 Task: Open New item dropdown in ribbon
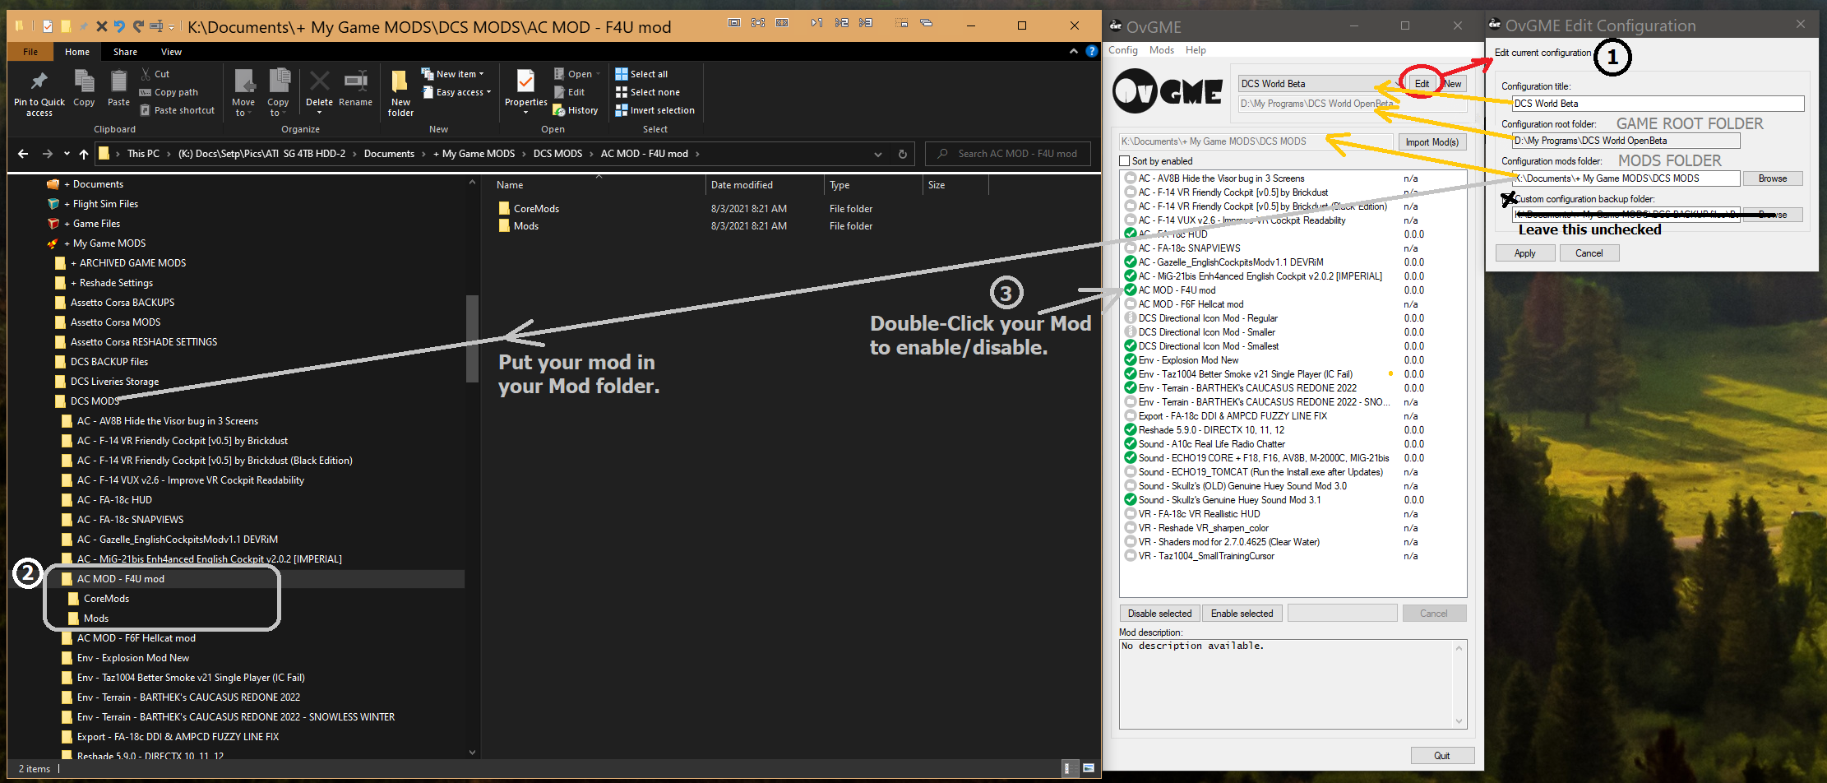click(452, 74)
